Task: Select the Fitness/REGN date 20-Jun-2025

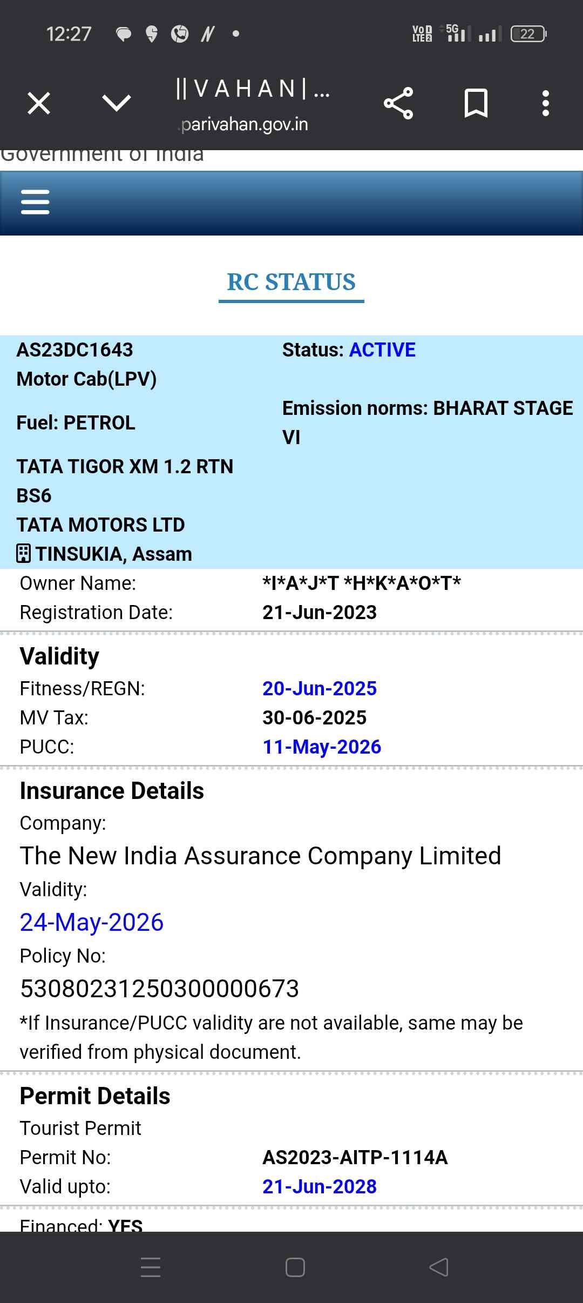Action: pyautogui.click(x=320, y=688)
